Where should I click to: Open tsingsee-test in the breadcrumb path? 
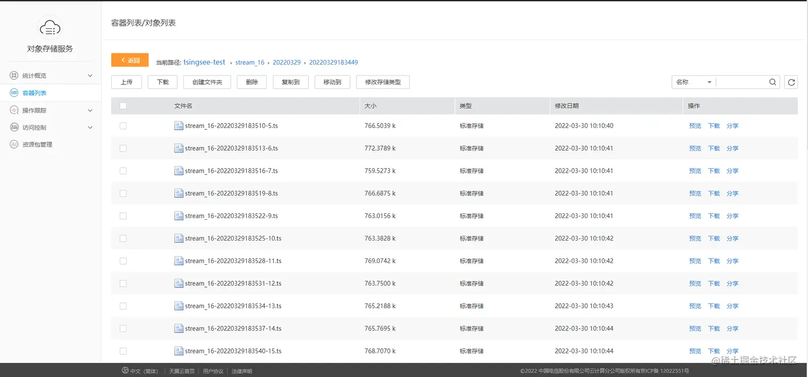[x=204, y=62]
